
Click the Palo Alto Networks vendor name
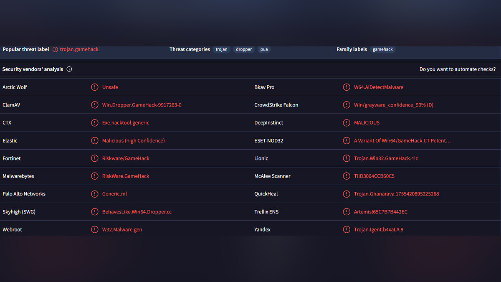(24, 194)
